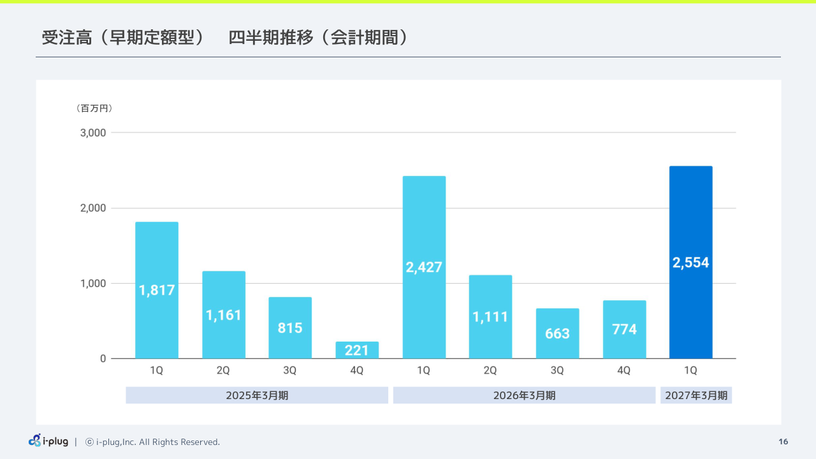Screen dimensions: 816x459
Task: Click the small 221 bar
Action: pyautogui.click(x=357, y=350)
